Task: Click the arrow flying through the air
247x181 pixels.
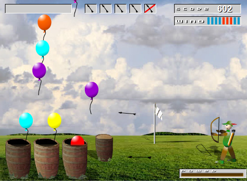Action: coord(127,114)
